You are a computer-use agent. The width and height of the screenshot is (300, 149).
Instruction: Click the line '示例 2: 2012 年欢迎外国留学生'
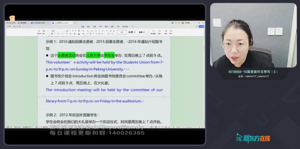(x=72, y=115)
